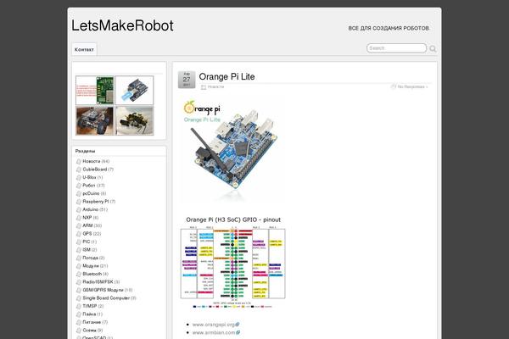Open the Погода section
The height and width of the screenshot is (339, 509).
(90, 258)
